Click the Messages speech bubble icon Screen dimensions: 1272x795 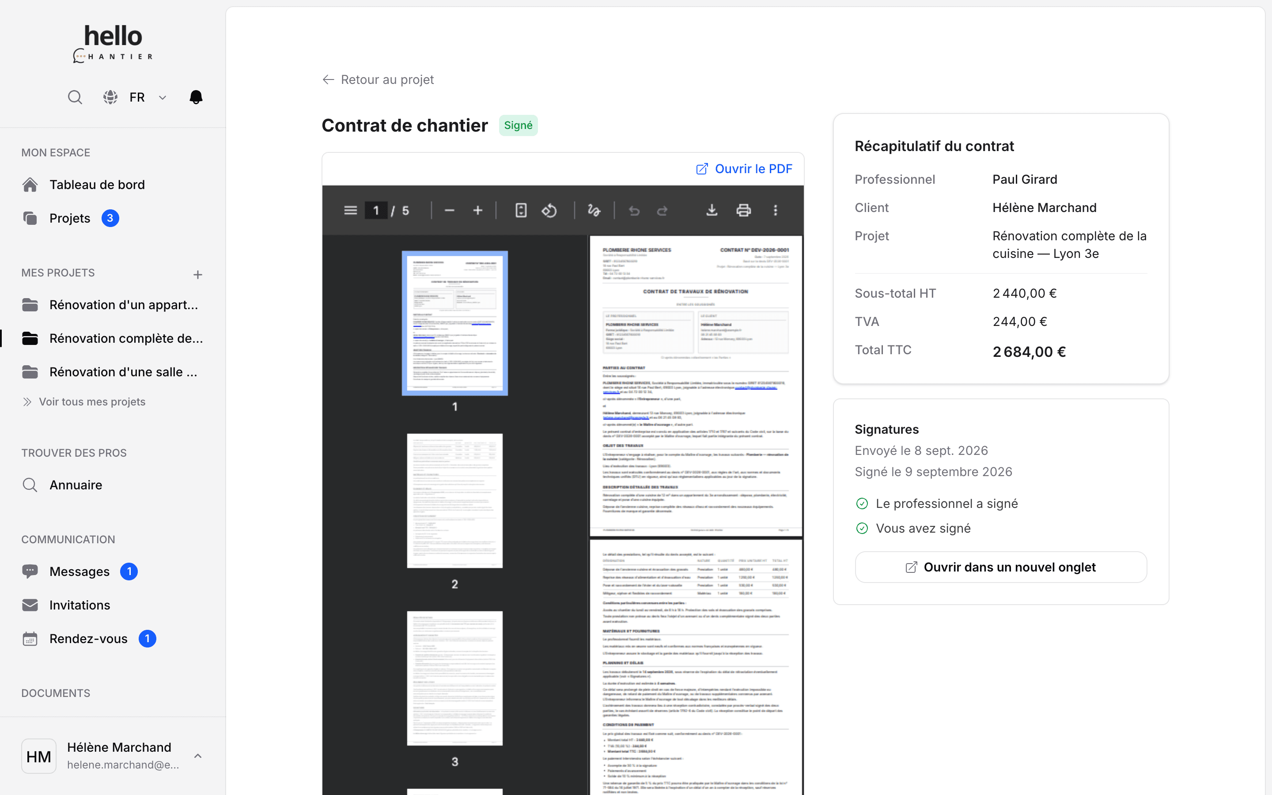click(30, 572)
